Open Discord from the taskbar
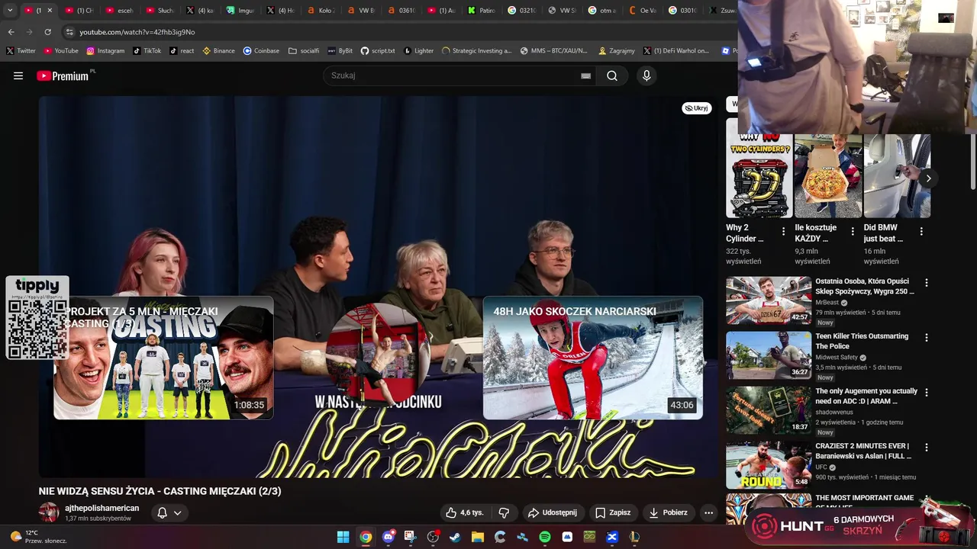Screen dimensions: 977x549 (389, 537)
